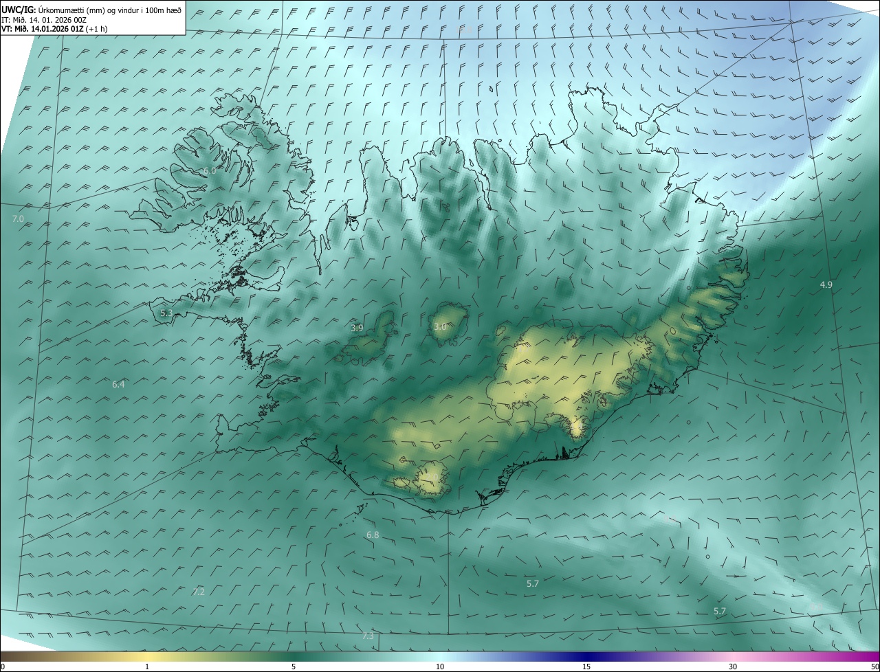Click the initial time line 'IT: Mið. 14. 01. 2026 00Z'
Screen dimensions: 880x672
pos(44,19)
